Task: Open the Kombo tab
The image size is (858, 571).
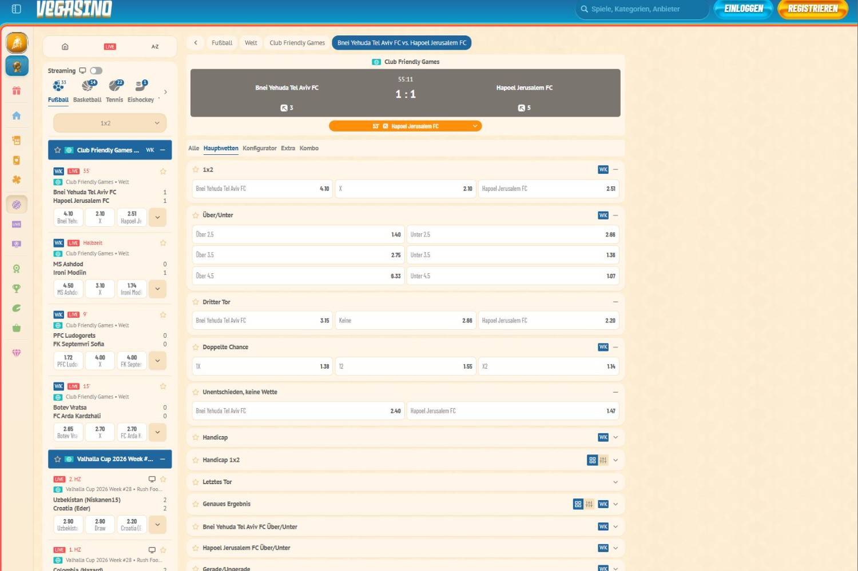Action: click(x=309, y=148)
